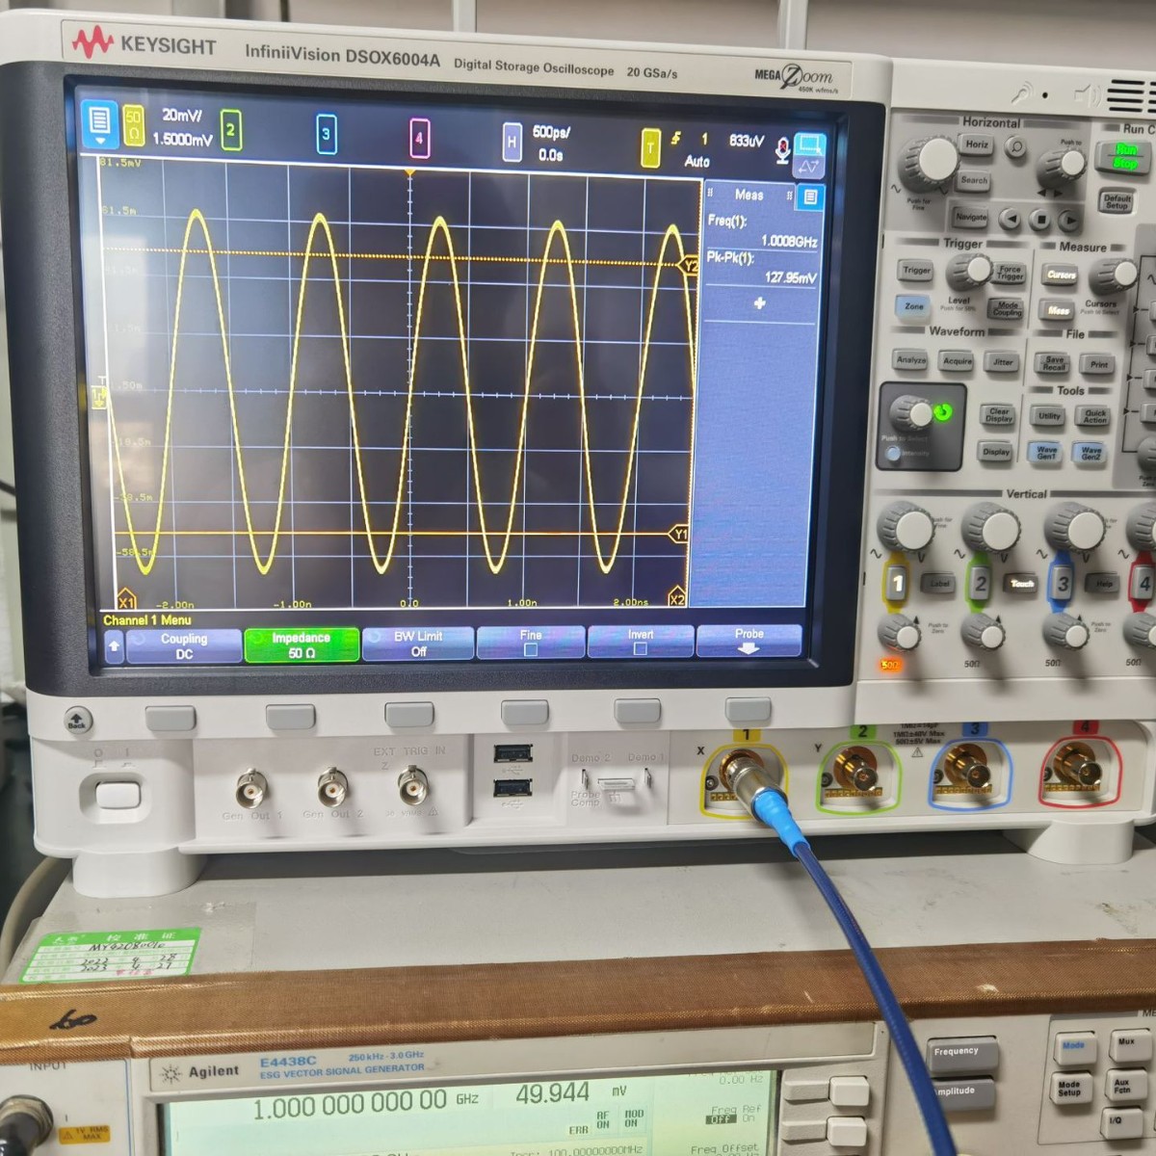Tap the pink channel 4 badge on screen
Screen dimensions: 1156x1156
click(418, 138)
